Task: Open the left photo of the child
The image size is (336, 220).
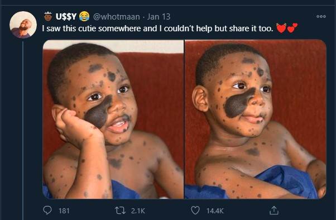Action: (x=113, y=119)
